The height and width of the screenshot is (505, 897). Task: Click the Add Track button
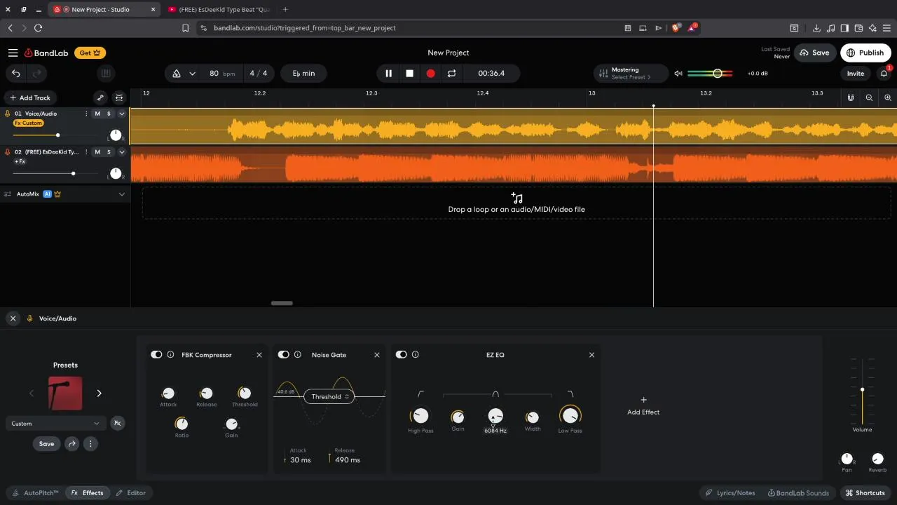(x=30, y=97)
